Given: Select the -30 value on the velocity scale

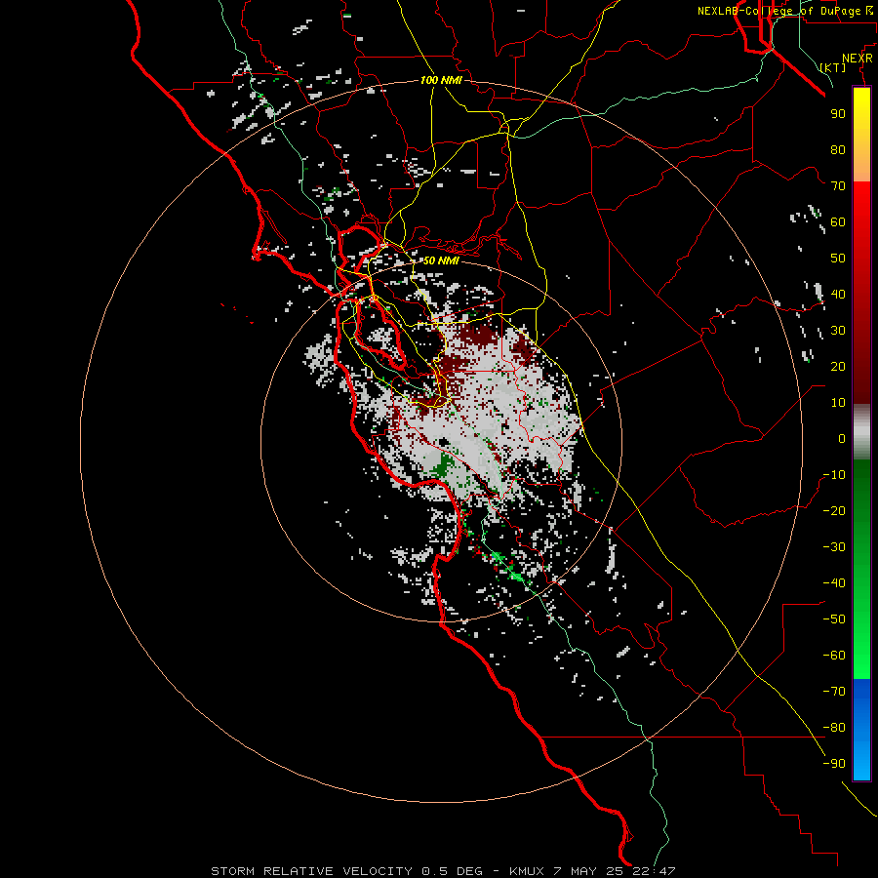Looking at the screenshot, I should click(834, 547).
